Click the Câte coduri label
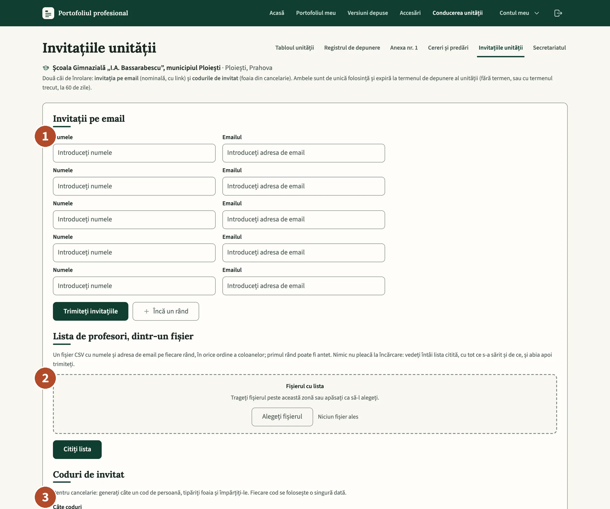610x509 pixels. (67, 506)
